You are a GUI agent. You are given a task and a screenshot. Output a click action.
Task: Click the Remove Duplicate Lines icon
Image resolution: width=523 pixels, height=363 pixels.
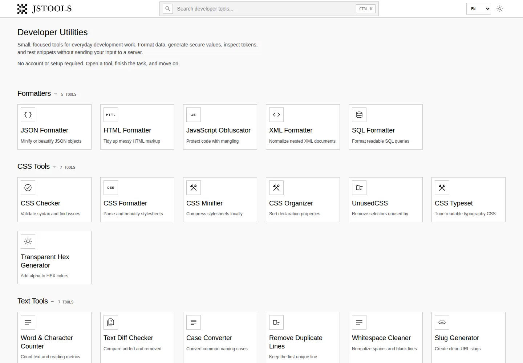click(276, 322)
